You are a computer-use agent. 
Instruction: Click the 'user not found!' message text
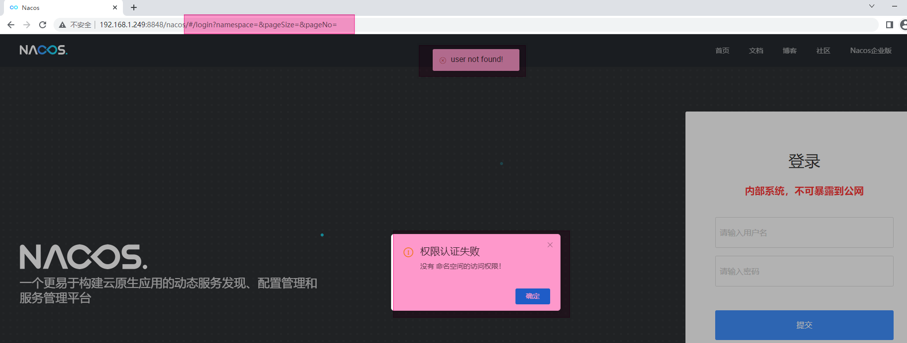pos(477,59)
